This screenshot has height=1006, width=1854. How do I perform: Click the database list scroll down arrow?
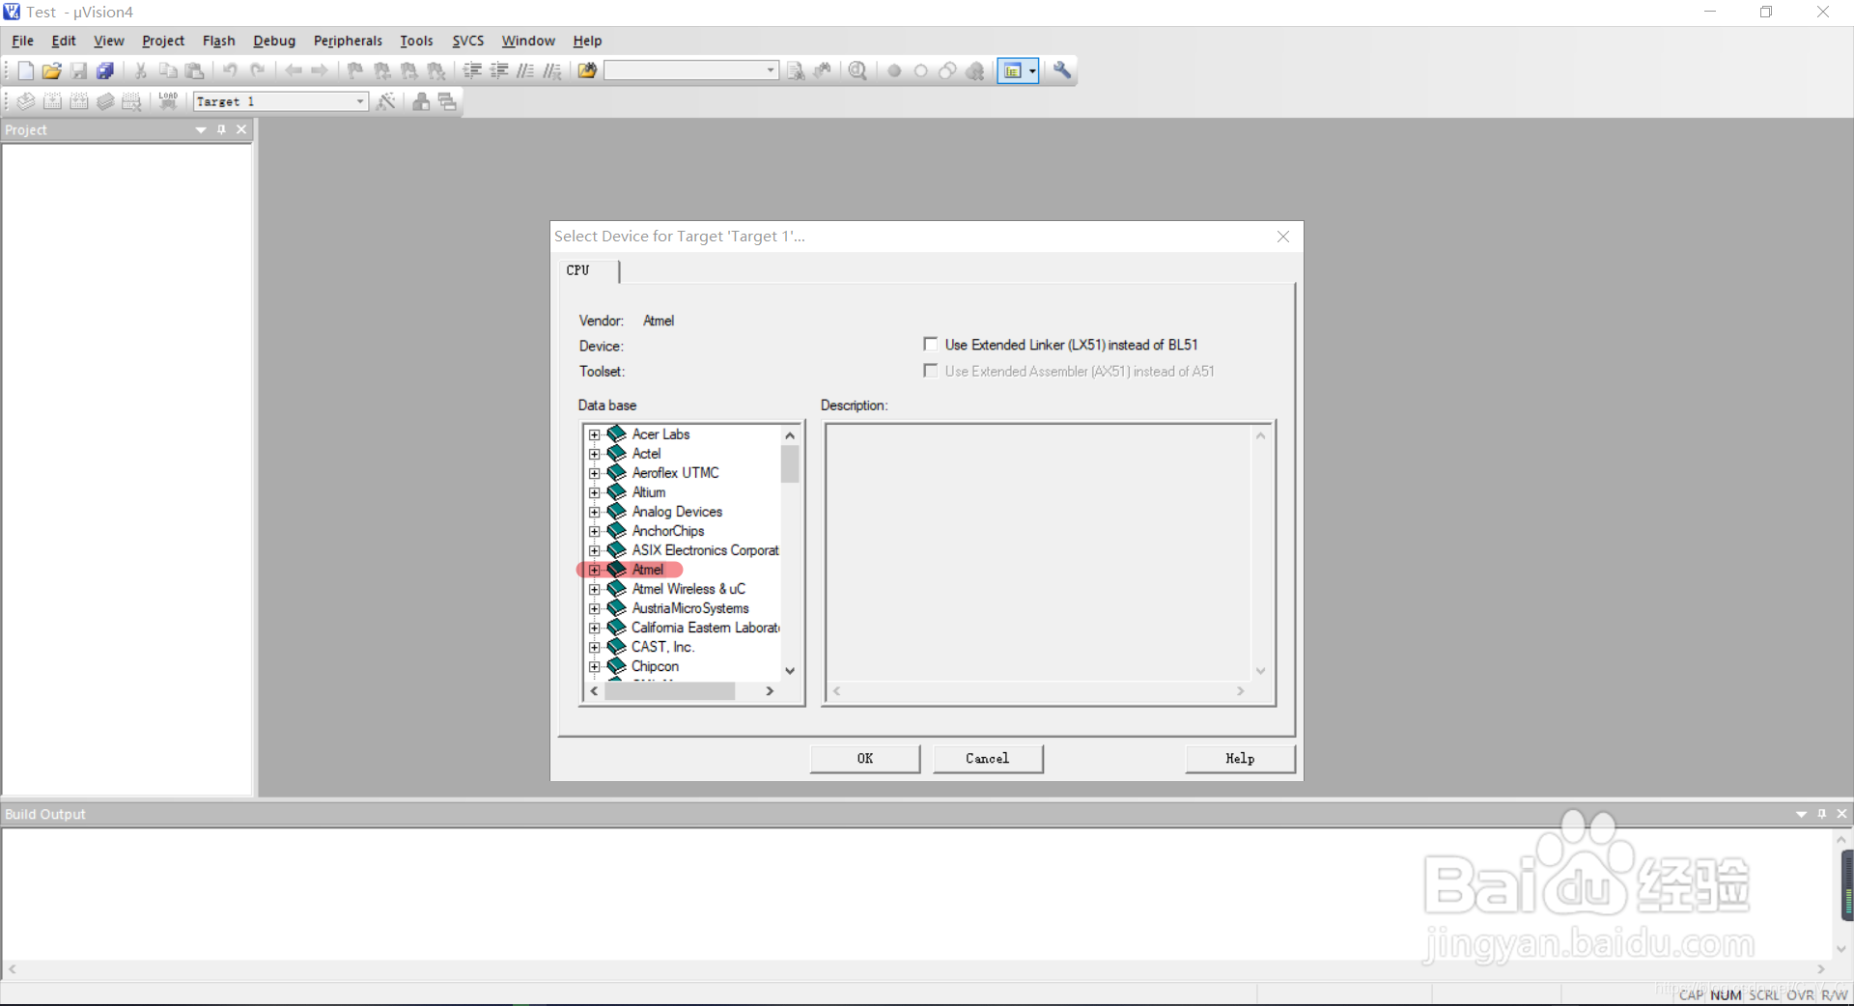point(790,671)
